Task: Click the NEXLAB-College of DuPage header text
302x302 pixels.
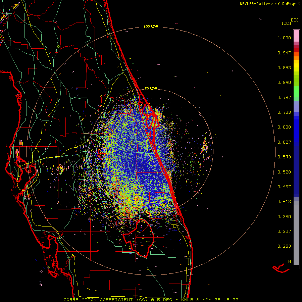Action: [268, 4]
